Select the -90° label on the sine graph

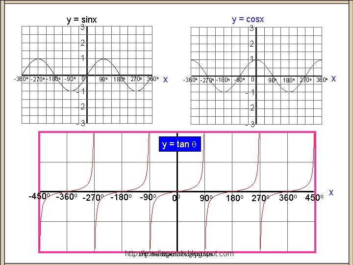coord(70,79)
